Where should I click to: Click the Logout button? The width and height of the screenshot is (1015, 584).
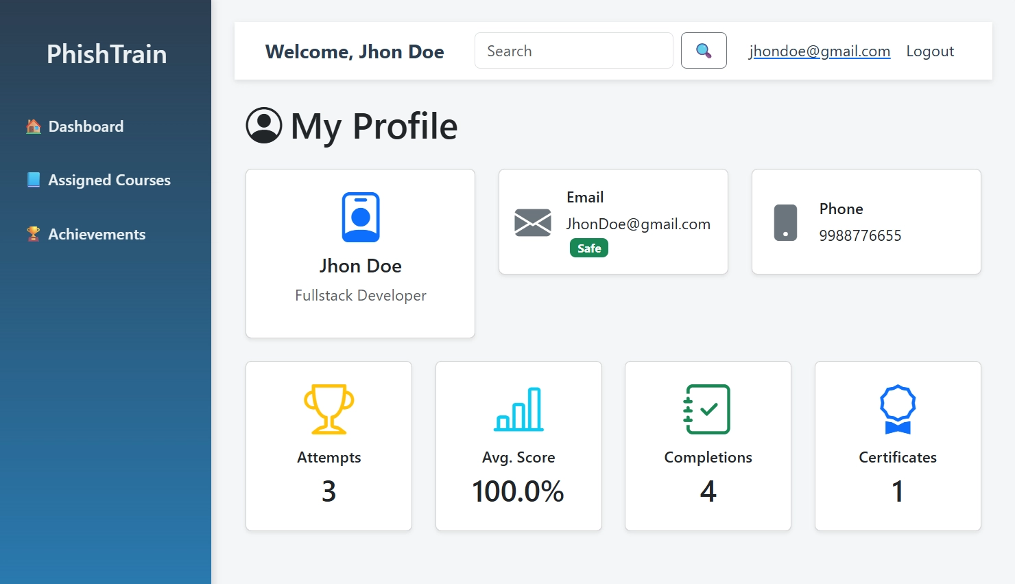pyautogui.click(x=930, y=51)
